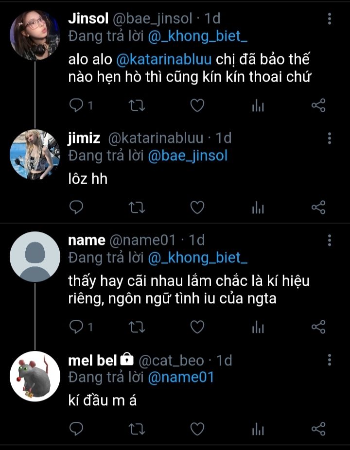
Task: Open more options for Jinsol's tweet
Action: (330, 19)
